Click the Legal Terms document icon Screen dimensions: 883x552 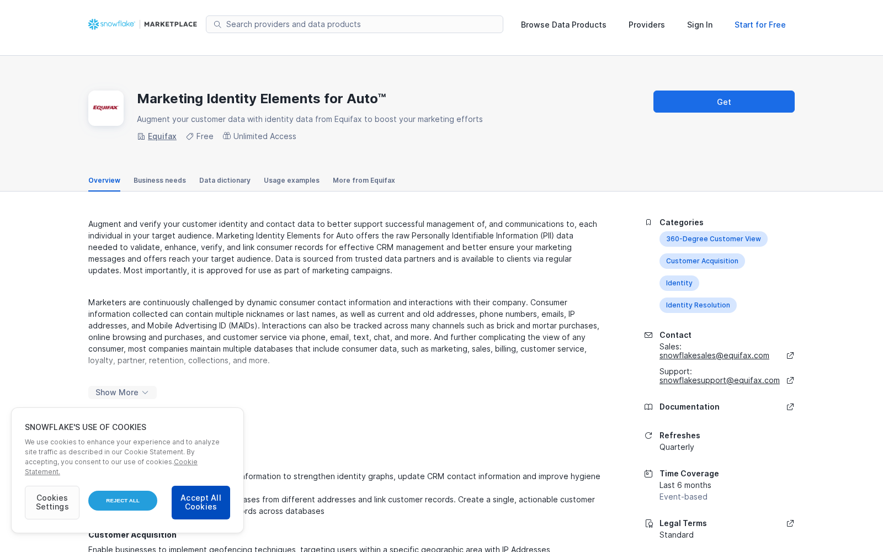[648, 523]
